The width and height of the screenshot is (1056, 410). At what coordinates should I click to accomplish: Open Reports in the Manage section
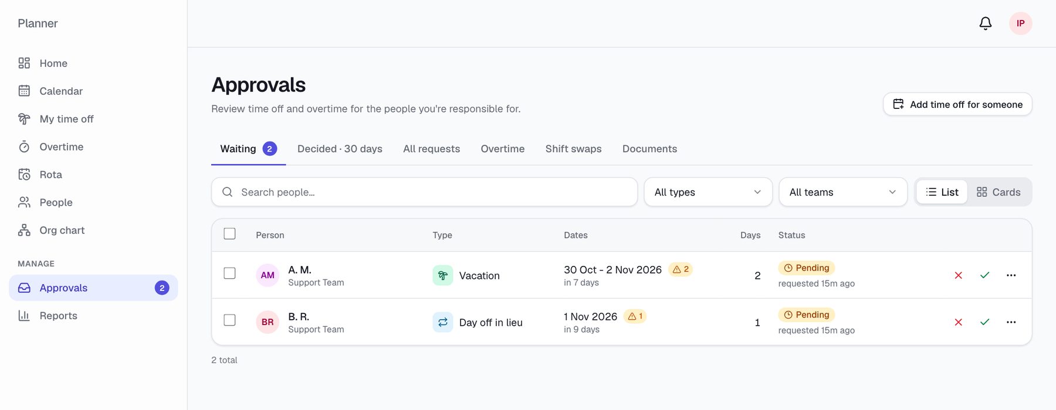(93, 316)
